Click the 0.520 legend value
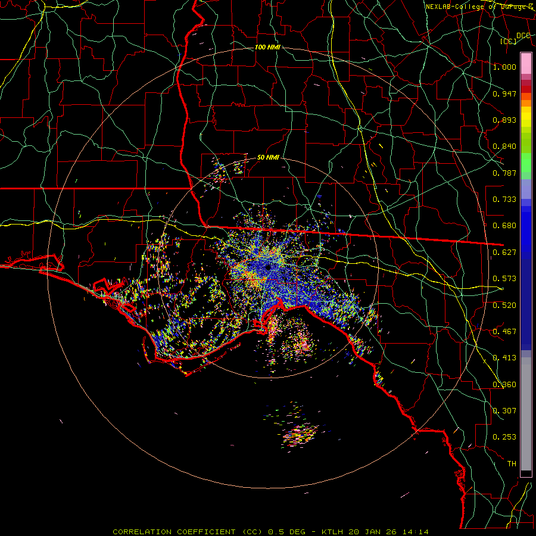Image resolution: width=536 pixels, height=536 pixels. (504, 306)
